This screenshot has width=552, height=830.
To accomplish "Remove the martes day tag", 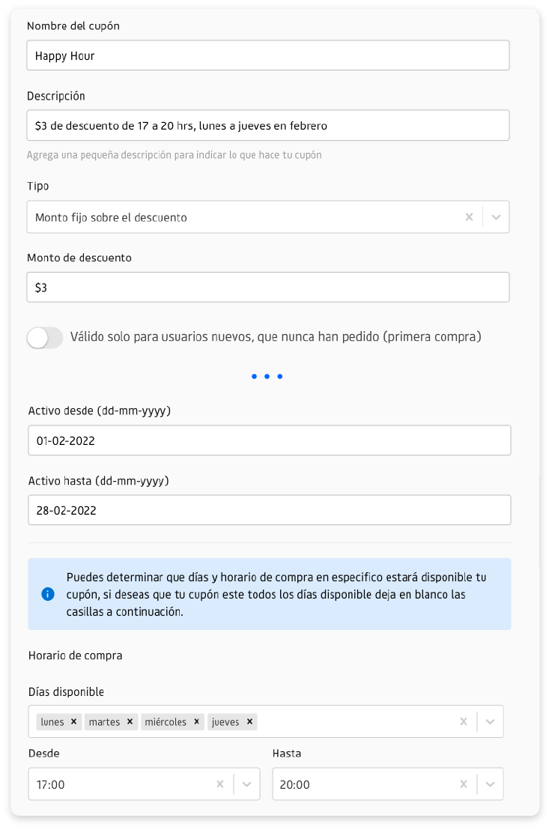I will click(130, 721).
